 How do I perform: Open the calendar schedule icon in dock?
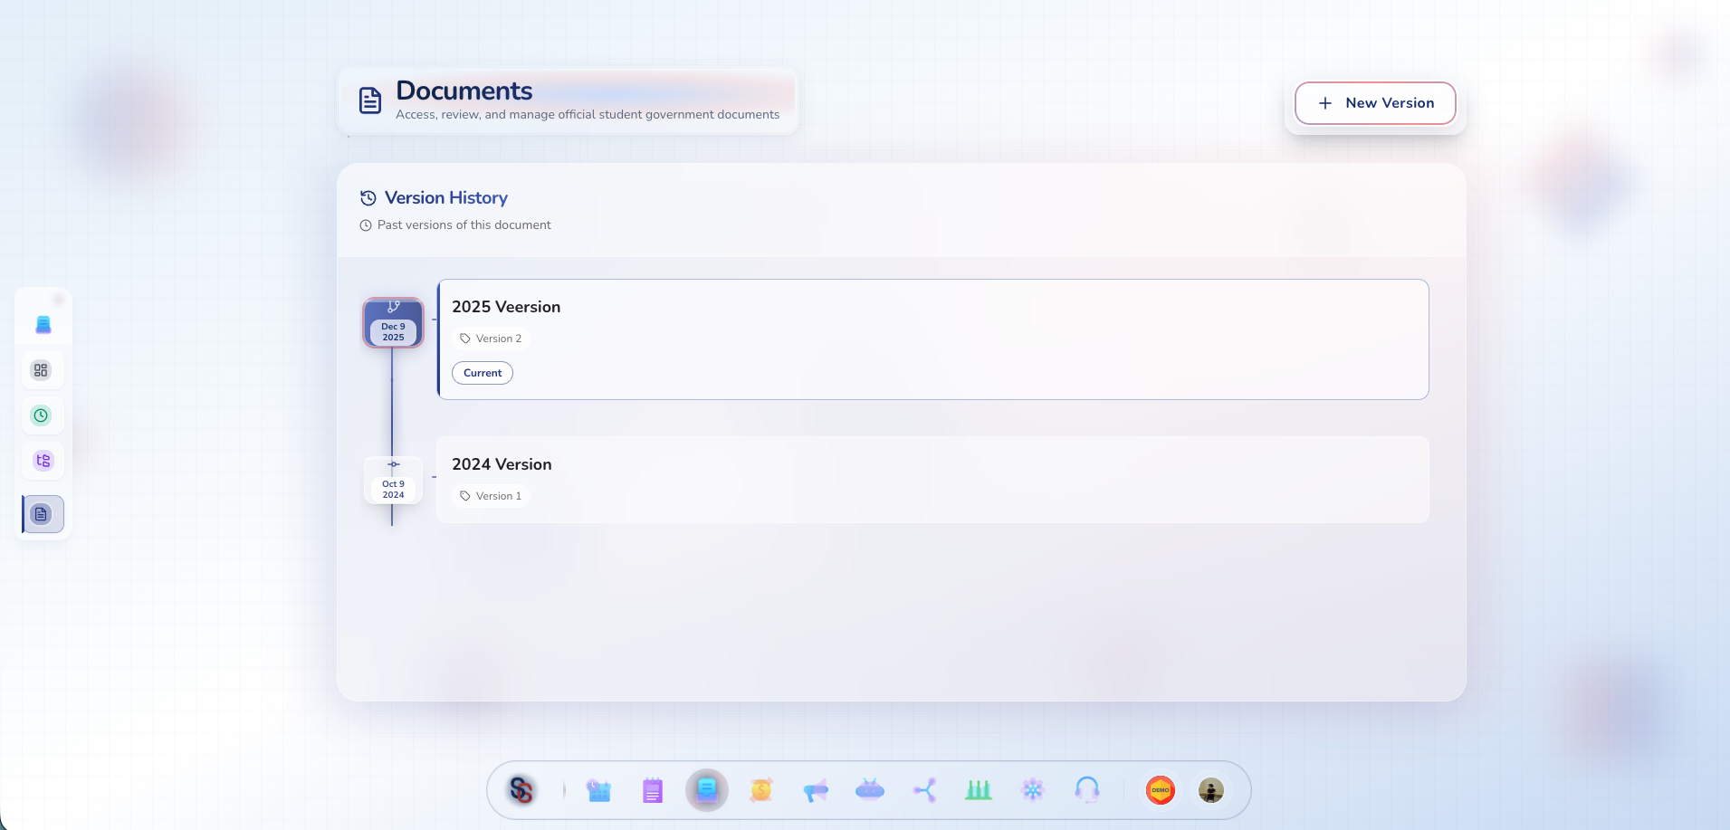[x=598, y=791]
